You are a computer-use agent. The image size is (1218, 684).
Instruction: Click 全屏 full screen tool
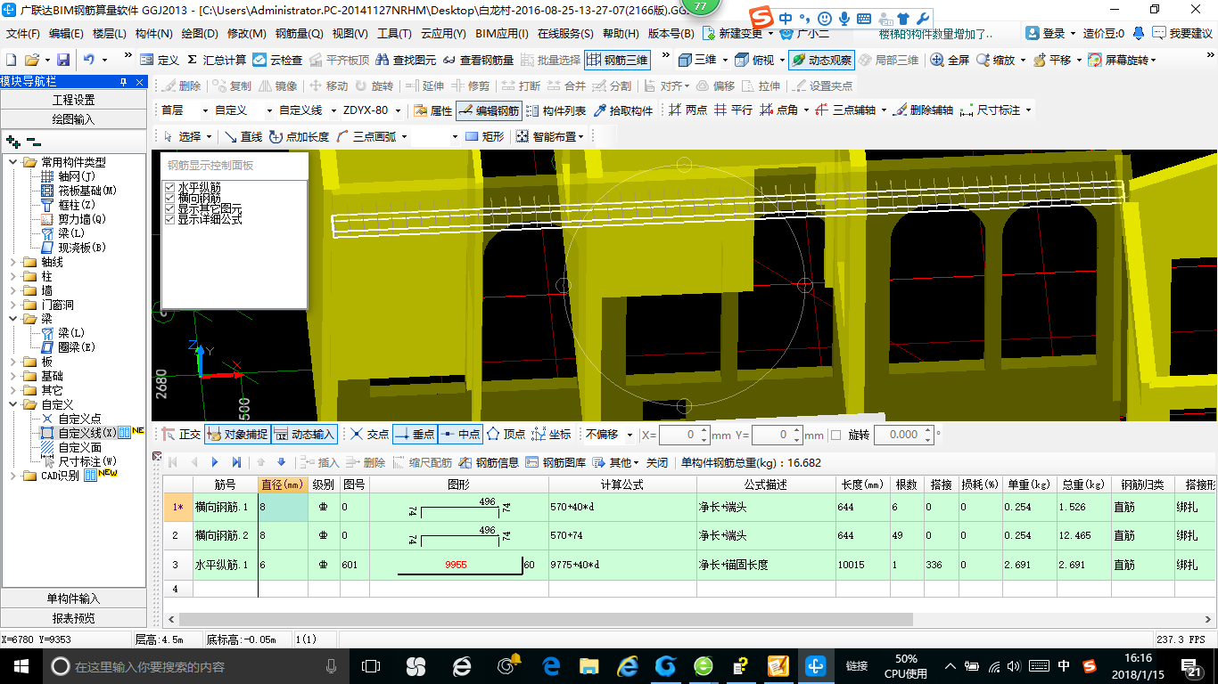coord(951,60)
